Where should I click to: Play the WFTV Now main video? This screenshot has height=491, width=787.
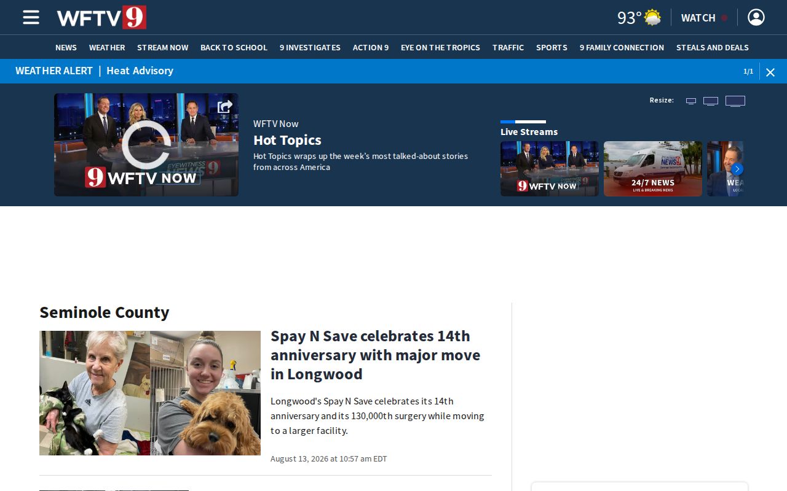click(x=146, y=145)
